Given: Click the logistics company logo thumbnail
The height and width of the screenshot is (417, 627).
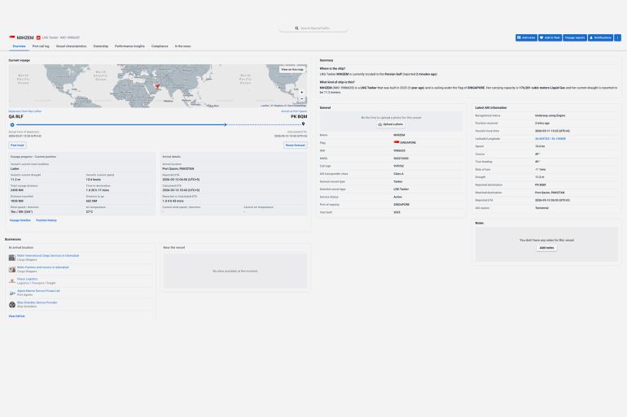Looking at the screenshot, I should [x=12, y=281].
